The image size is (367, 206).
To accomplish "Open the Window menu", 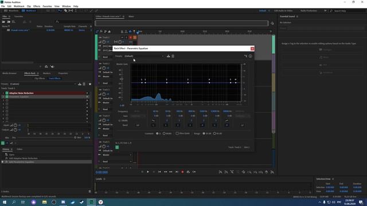I will click(67, 6).
